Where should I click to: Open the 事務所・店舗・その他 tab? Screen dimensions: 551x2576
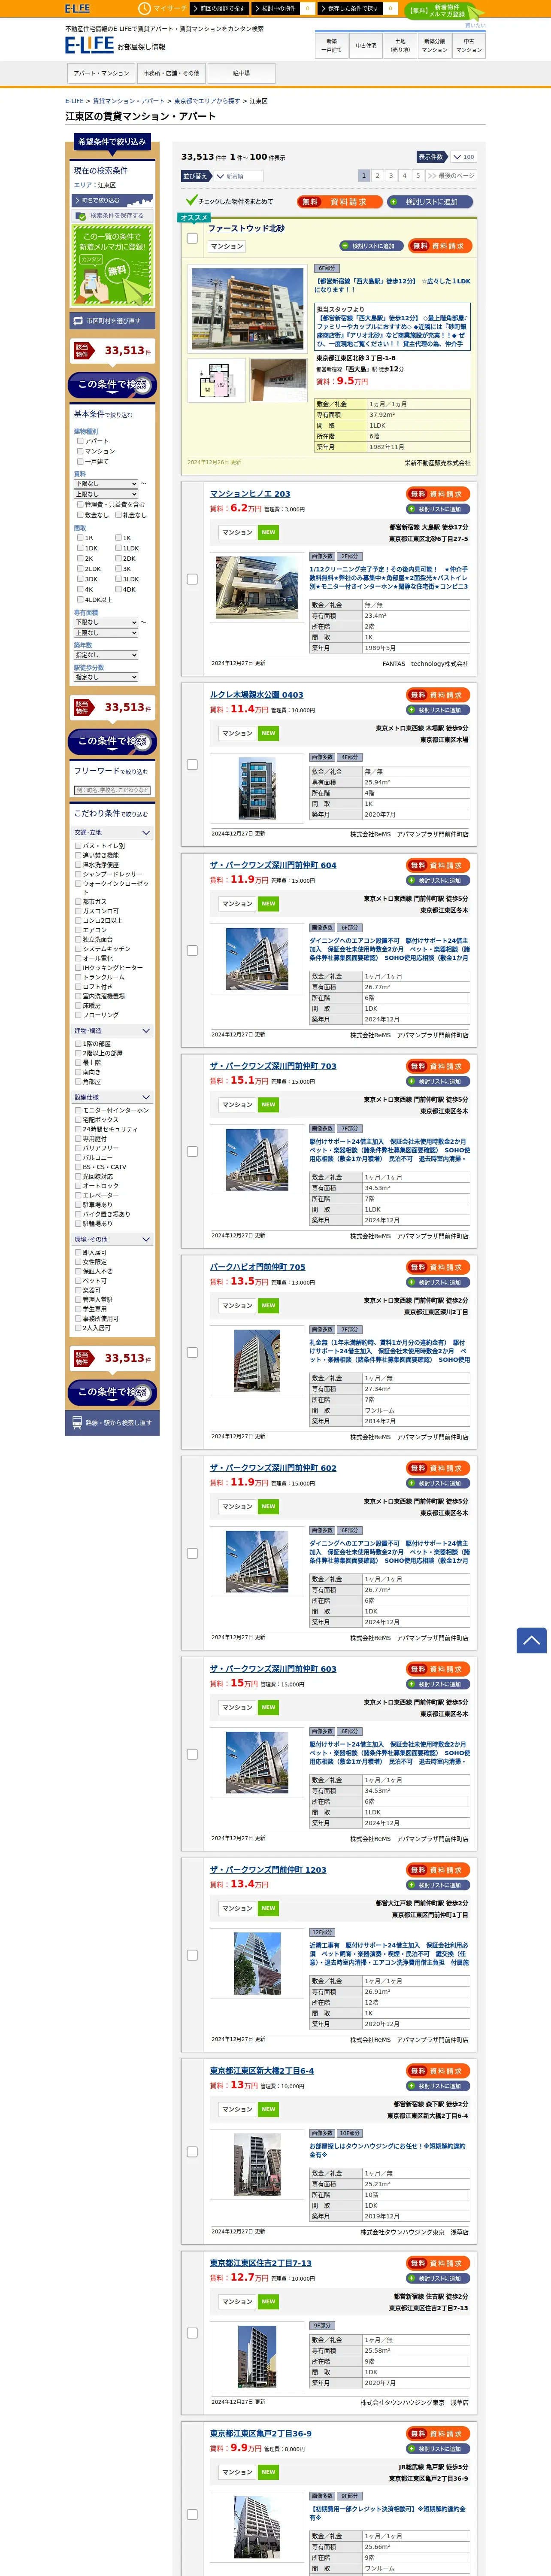pyautogui.click(x=171, y=73)
